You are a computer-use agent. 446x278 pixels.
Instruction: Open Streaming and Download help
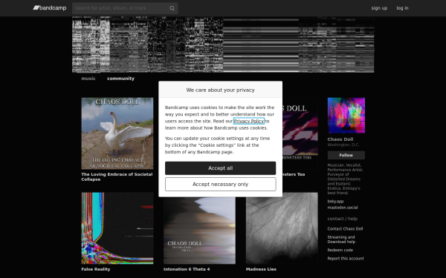pos(341,239)
